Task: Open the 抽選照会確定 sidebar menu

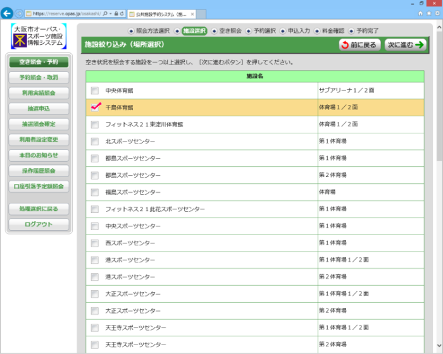Action: point(39,124)
